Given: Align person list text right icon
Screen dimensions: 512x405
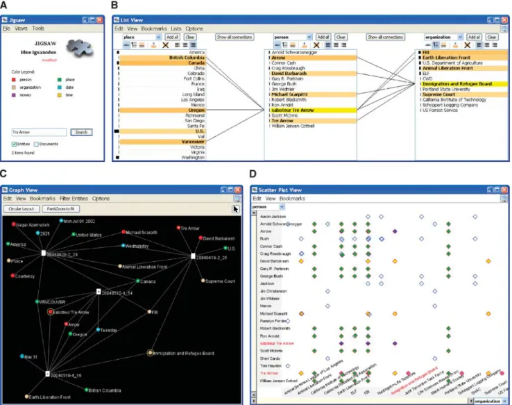Looking at the screenshot, I should (x=344, y=45).
